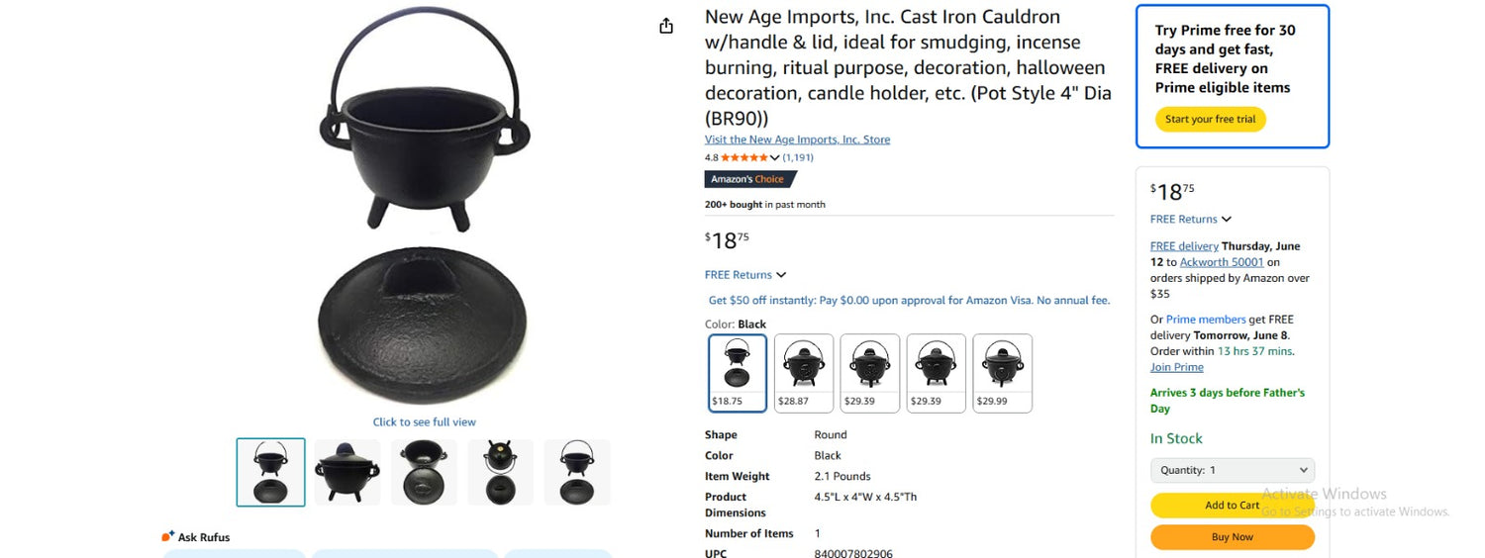The height and width of the screenshot is (558, 1485).
Task: Click the Amazon's Choice badge
Action: [749, 179]
